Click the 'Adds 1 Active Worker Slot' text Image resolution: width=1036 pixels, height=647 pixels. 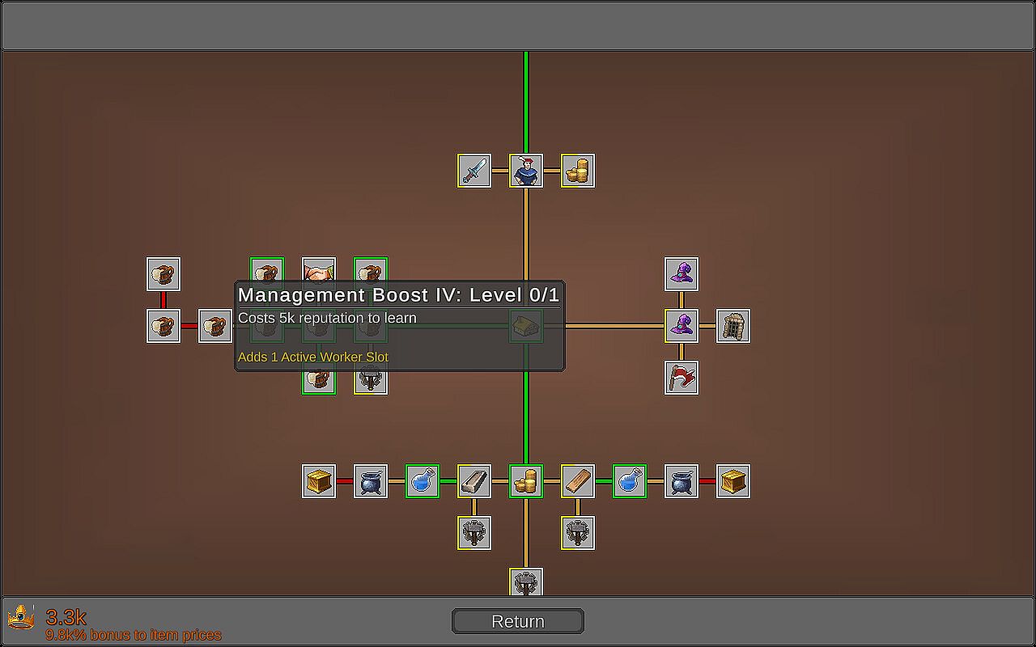(x=313, y=357)
